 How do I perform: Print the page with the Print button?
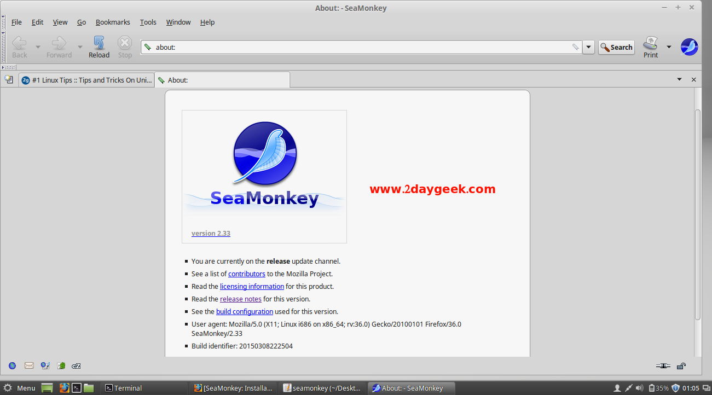click(651, 47)
